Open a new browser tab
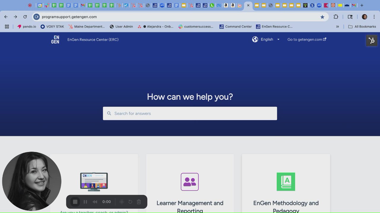Image resolution: width=380 pixels, height=213 pixels. point(362,5)
